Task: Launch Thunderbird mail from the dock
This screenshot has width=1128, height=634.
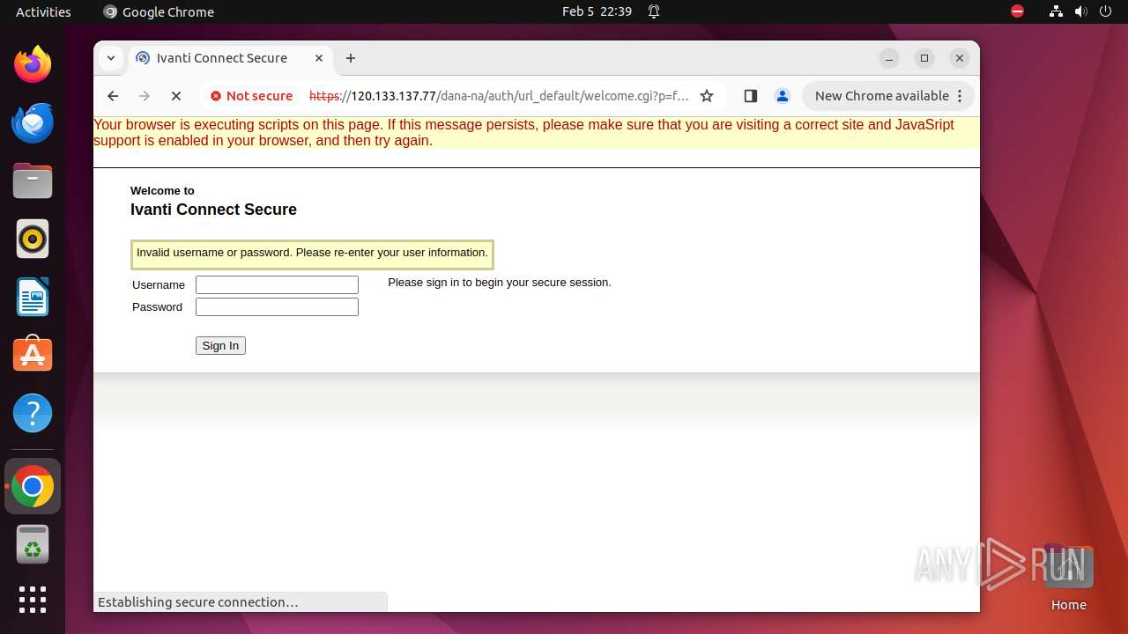Action: [x=33, y=122]
